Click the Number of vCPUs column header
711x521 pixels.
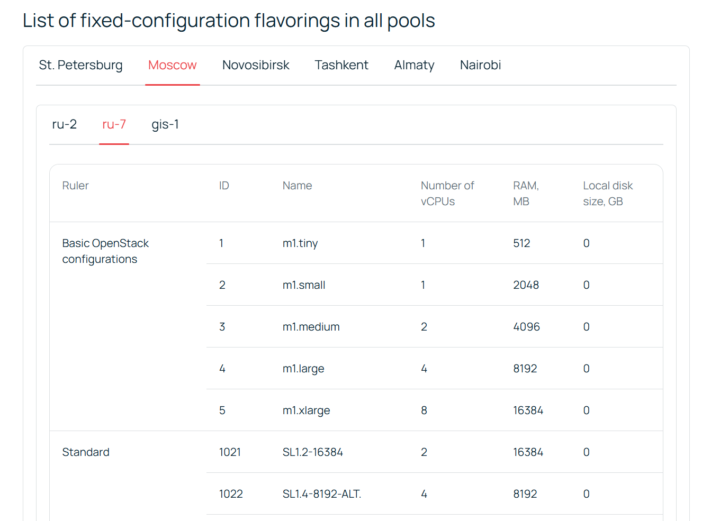pyautogui.click(x=447, y=194)
